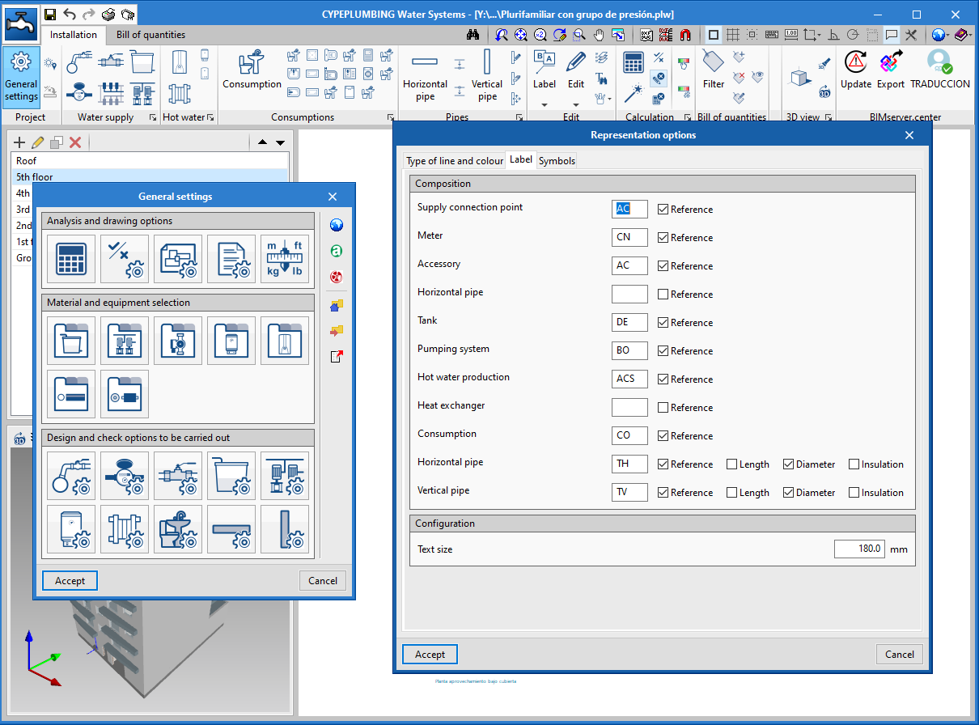Click the Filter icon in Bill of quantities
979x725 pixels.
tap(714, 70)
